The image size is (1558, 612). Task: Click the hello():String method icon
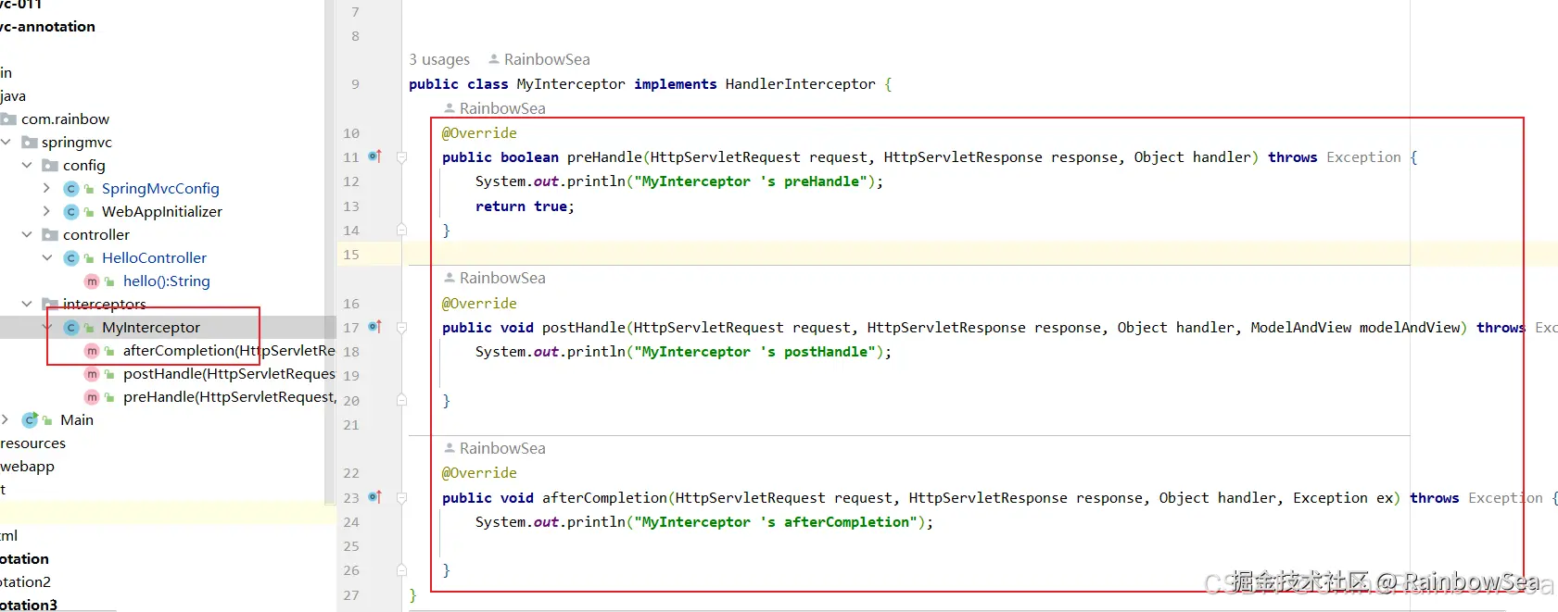click(92, 281)
